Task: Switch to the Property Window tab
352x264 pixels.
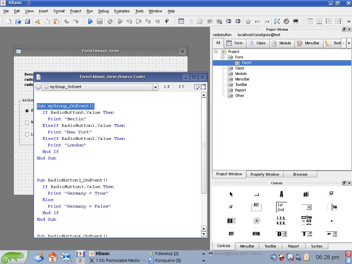Action: 265,174
